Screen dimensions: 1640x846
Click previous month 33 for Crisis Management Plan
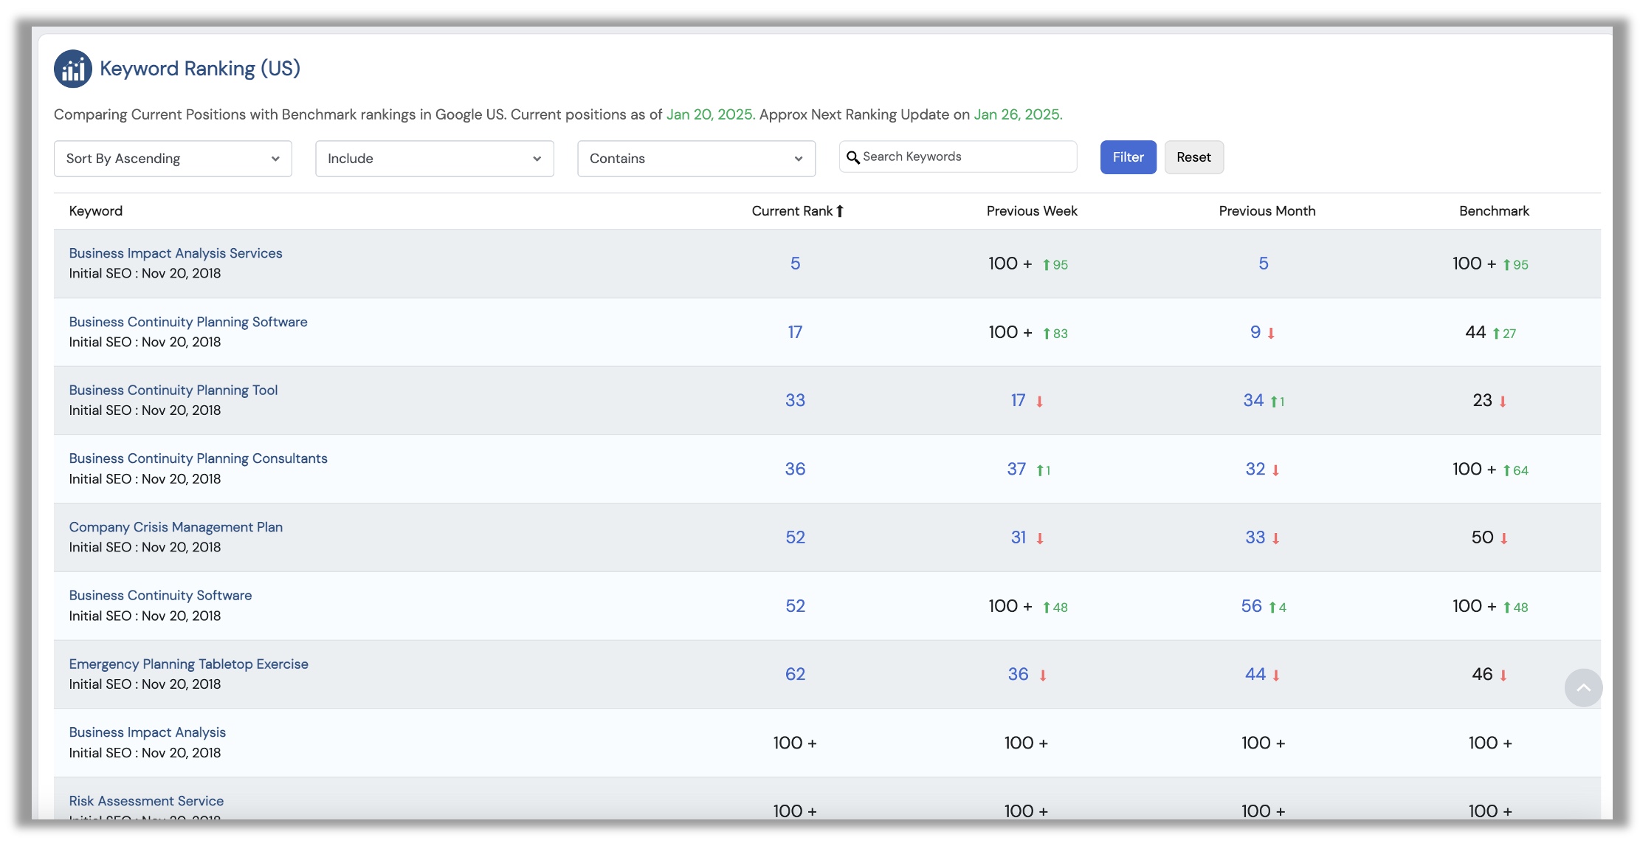1255,537
